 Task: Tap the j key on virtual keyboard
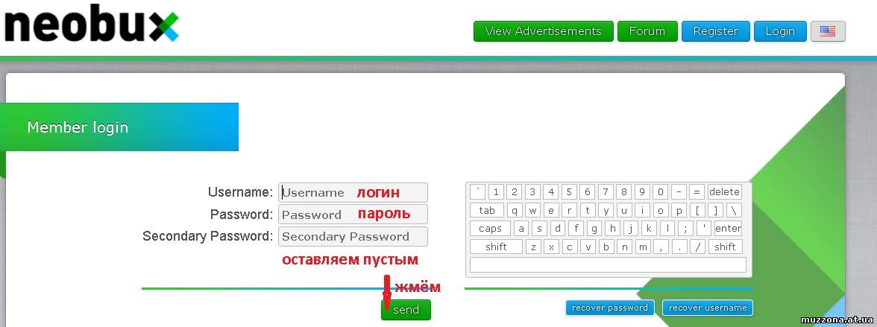pos(631,229)
